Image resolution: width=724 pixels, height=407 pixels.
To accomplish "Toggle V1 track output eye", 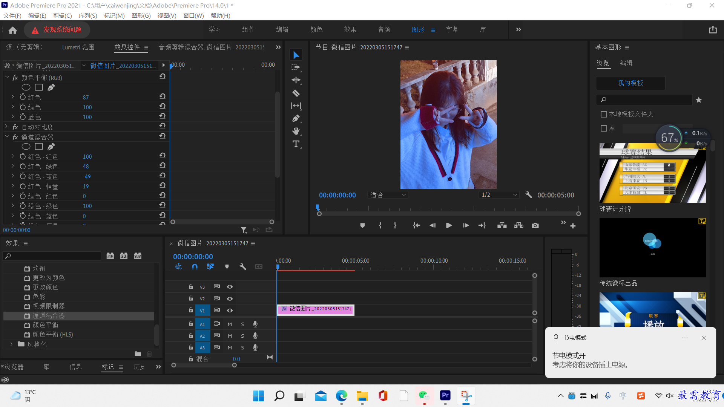I will [230, 310].
